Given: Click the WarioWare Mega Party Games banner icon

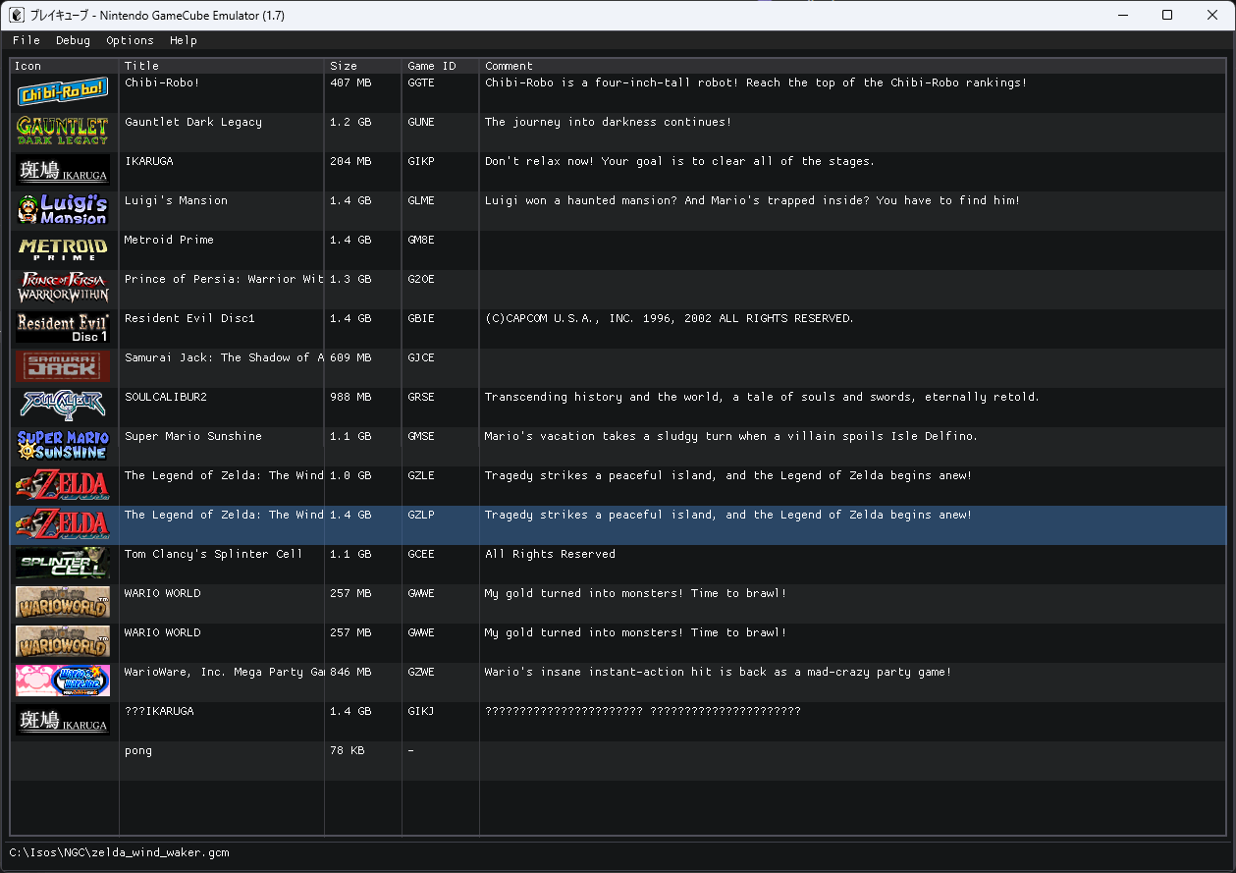Looking at the screenshot, I should tap(63, 682).
